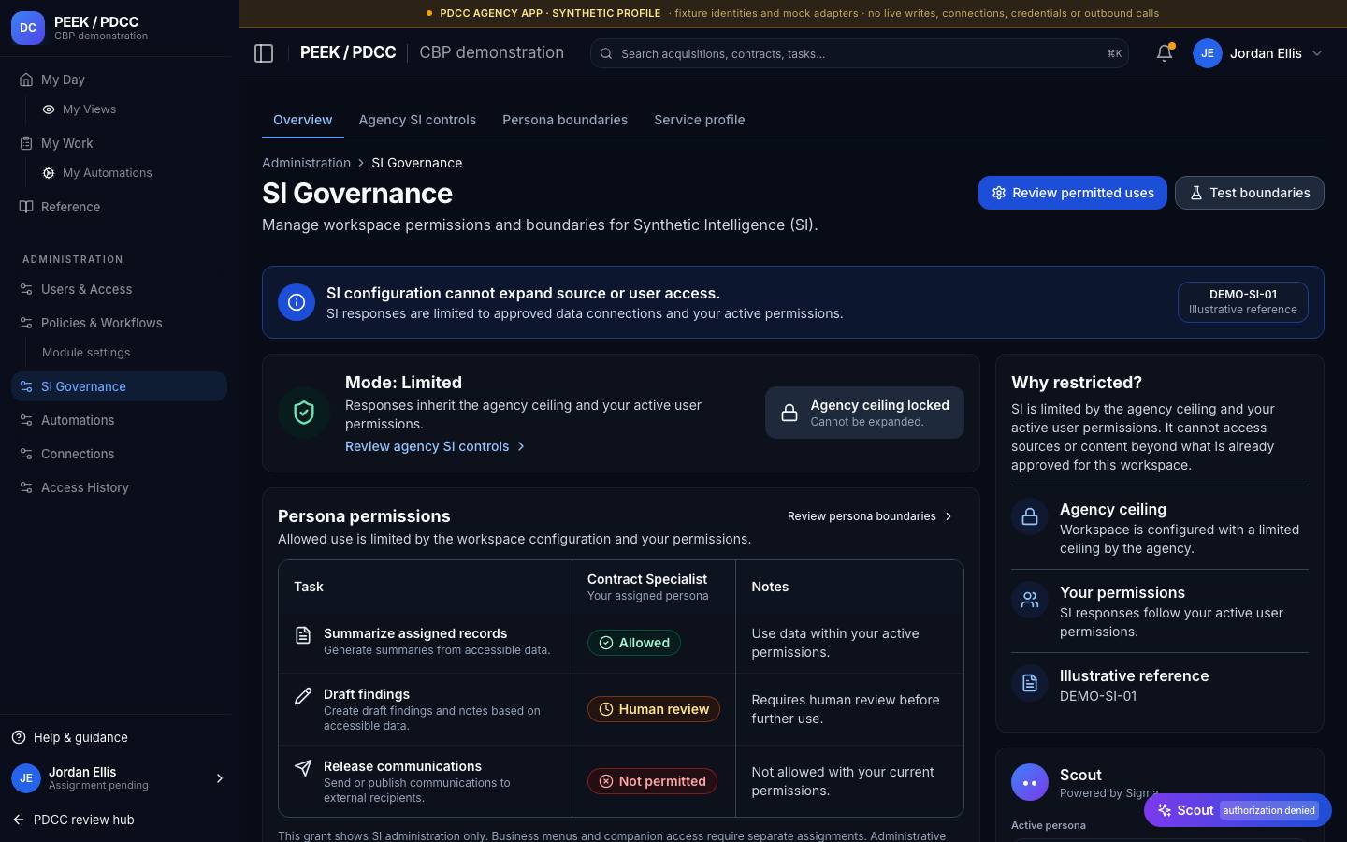Open Review persona boundaries link
1347x842 pixels.
(x=870, y=516)
